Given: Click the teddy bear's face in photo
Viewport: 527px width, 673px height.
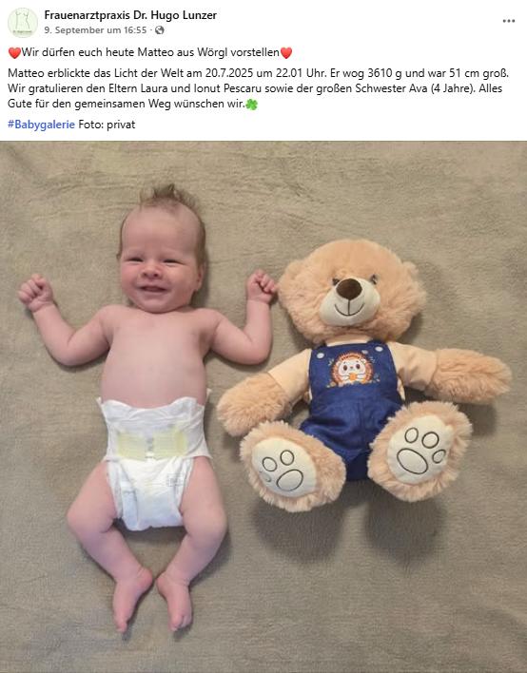Looking at the screenshot, I should [x=350, y=292].
